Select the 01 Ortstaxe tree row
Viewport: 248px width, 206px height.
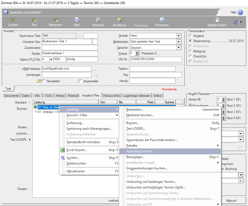48,112
